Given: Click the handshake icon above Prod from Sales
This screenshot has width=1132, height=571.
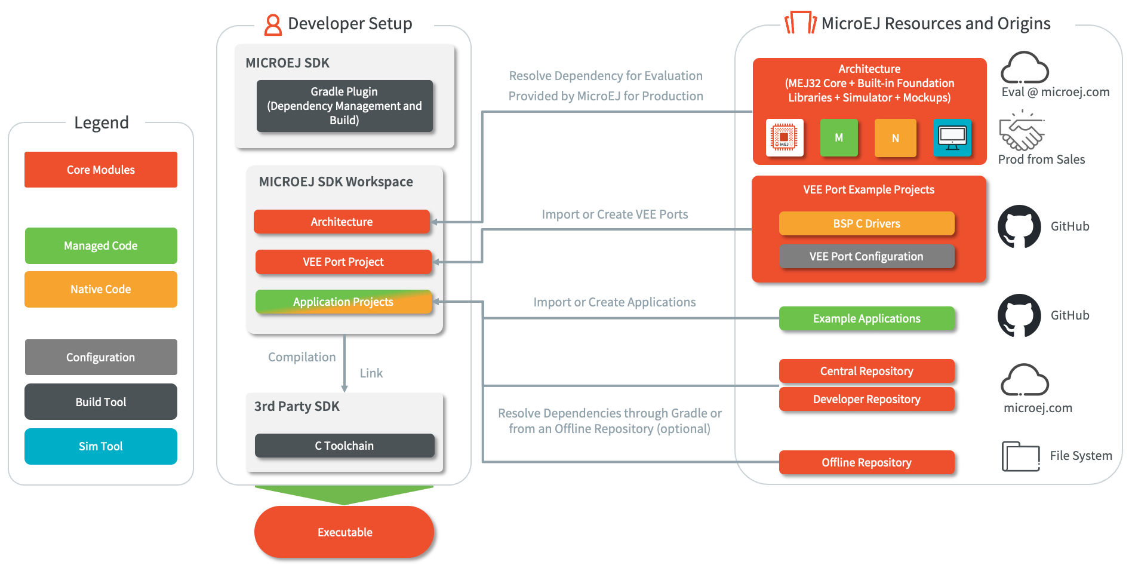Looking at the screenshot, I should (x=1022, y=130).
